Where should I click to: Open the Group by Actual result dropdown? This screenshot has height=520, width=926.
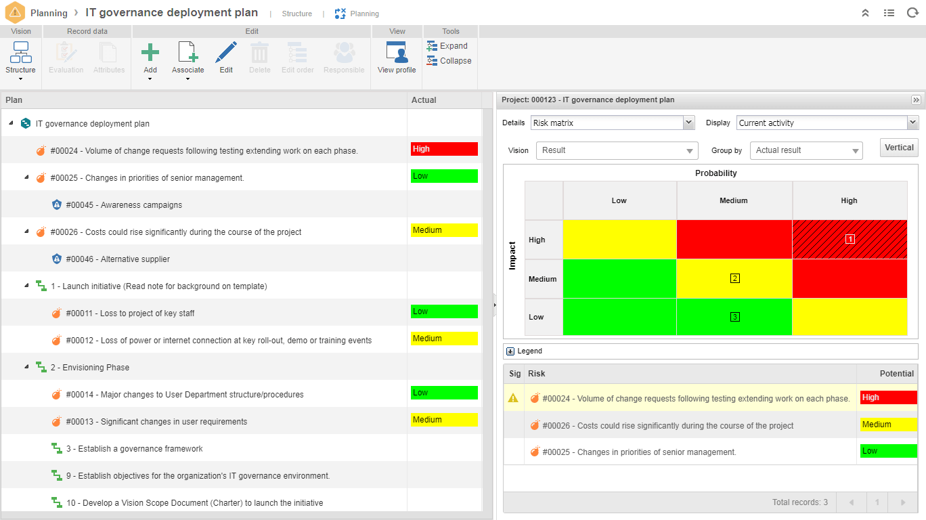coord(806,150)
